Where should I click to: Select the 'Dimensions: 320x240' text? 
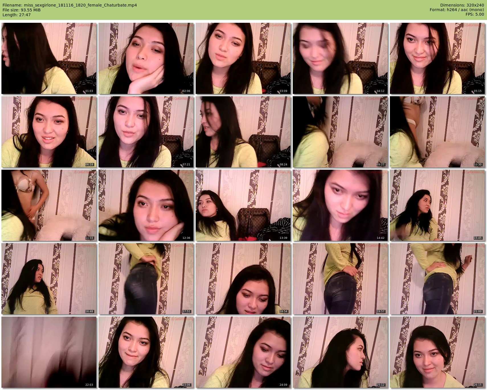462,5
